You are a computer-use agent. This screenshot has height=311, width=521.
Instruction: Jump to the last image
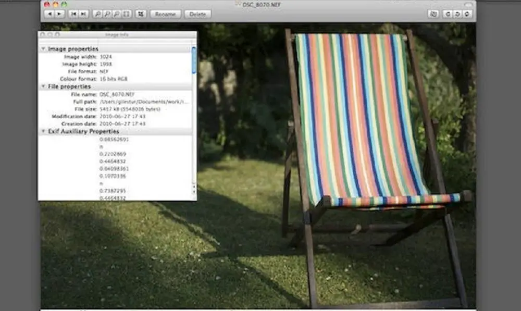[x=83, y=14]
